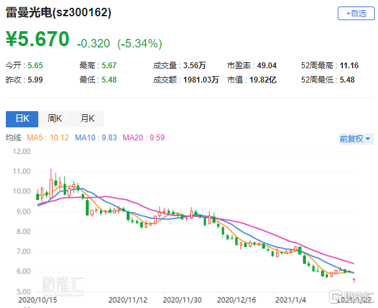Switch to the 周K weekly chart tab

coord(55,119)
